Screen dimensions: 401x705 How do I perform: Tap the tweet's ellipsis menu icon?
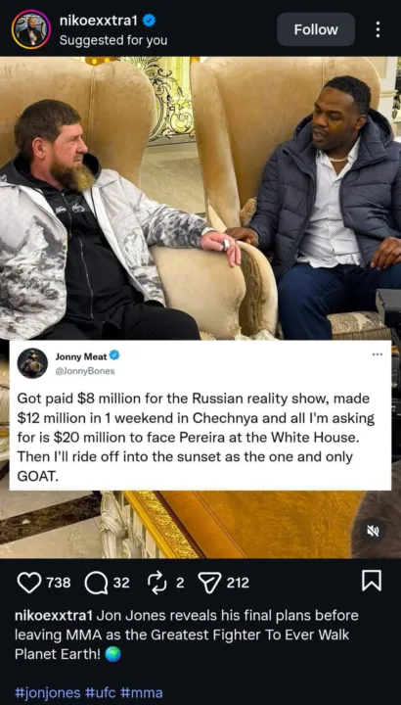tap(378, 354)
